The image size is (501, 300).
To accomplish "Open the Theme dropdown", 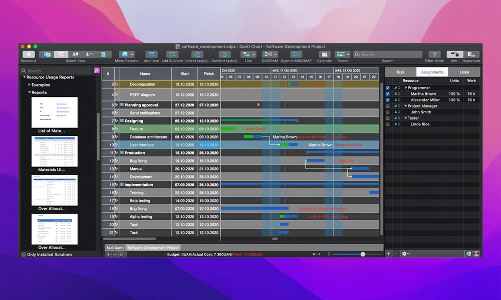I will [343, 54].
